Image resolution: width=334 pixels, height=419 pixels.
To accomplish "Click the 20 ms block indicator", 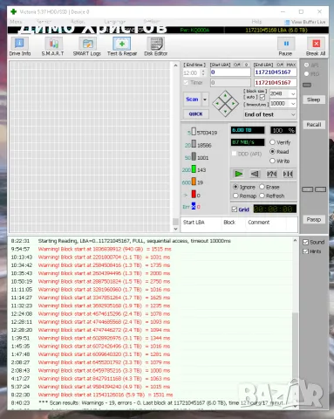I will pos(194,144).
